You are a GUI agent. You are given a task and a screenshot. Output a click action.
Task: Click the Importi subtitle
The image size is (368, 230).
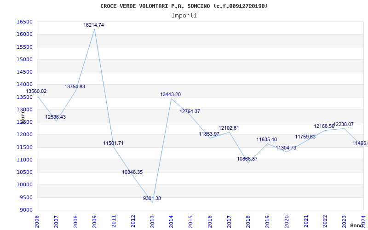tap(184, 16)
